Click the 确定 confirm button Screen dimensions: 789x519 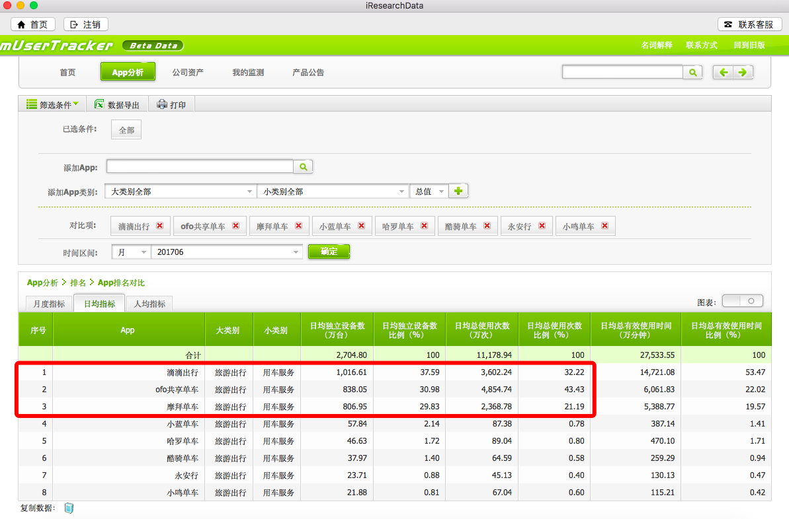(x=329, y=252)
